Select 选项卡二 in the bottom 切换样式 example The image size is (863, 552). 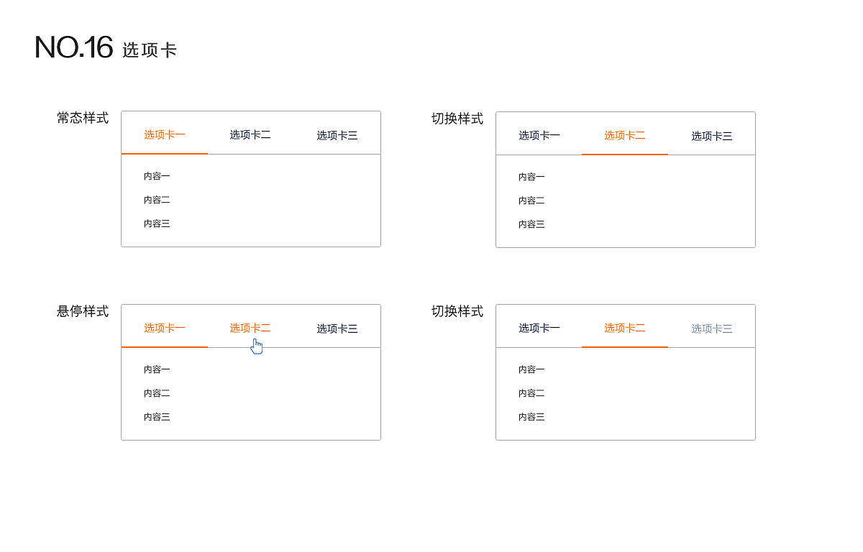coord(625,328)
